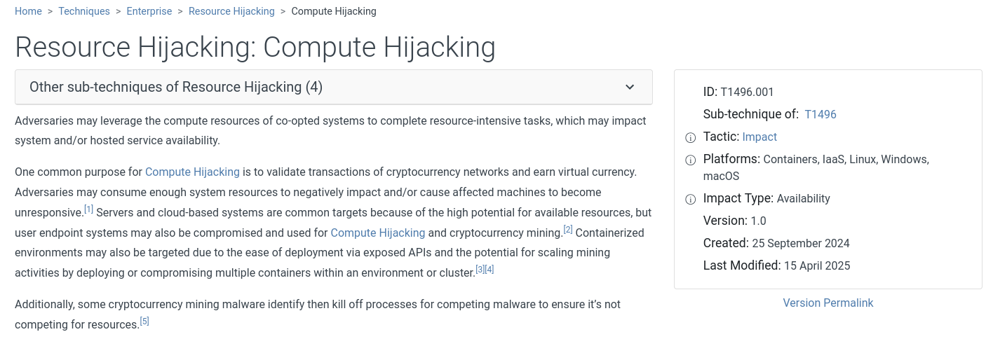Viewport: 986px width, 339px height.
Task: Click the info icon beside Platforms
Action: click(690, 160)
